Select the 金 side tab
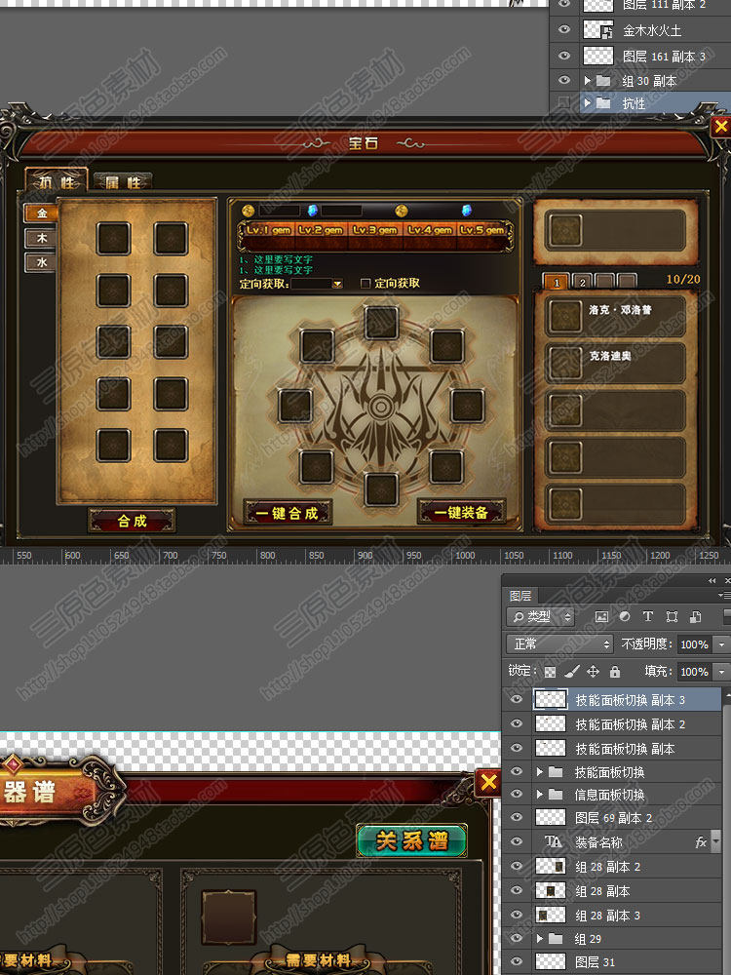This screenshot has width=731, height=975. point(42,214)
